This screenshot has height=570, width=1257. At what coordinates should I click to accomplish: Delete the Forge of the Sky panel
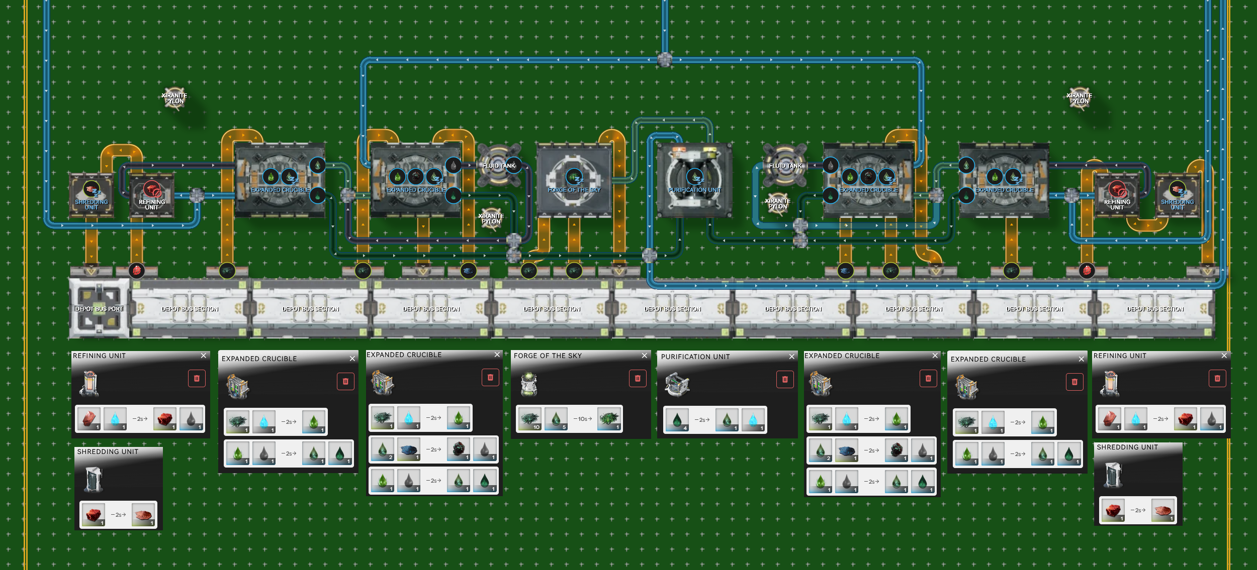[637, 378]
